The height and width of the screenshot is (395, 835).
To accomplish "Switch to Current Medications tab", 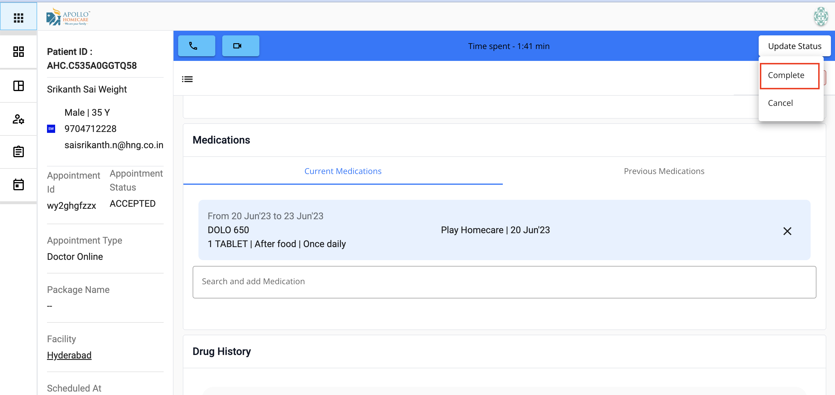I will point(343,171).
